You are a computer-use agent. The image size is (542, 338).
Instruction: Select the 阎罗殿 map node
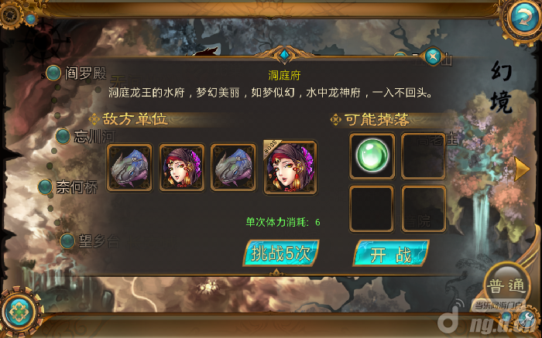pos(76,73)
